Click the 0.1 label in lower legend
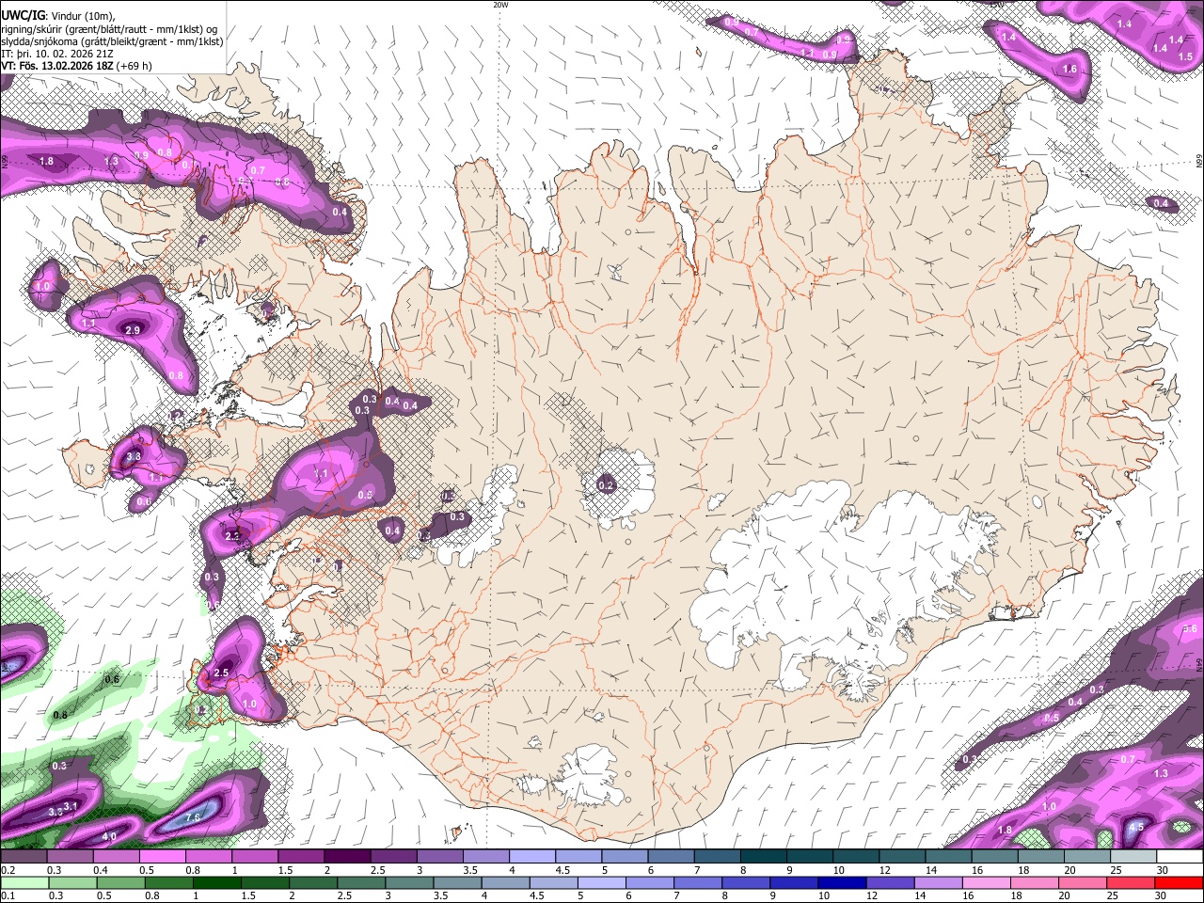Viewport: 1204px width, 903px height. click(x=8, y=896)
